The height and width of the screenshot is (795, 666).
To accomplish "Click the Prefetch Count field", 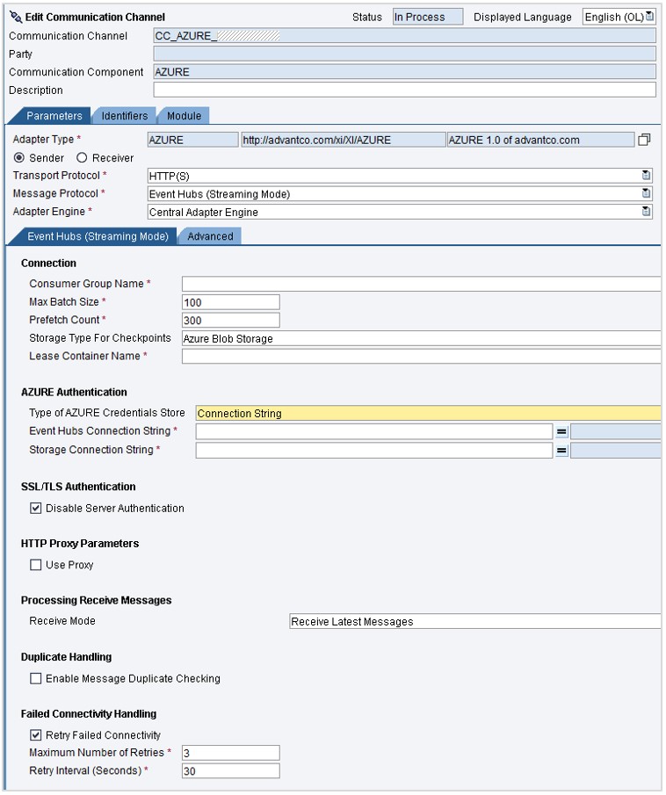I will 231,320.
